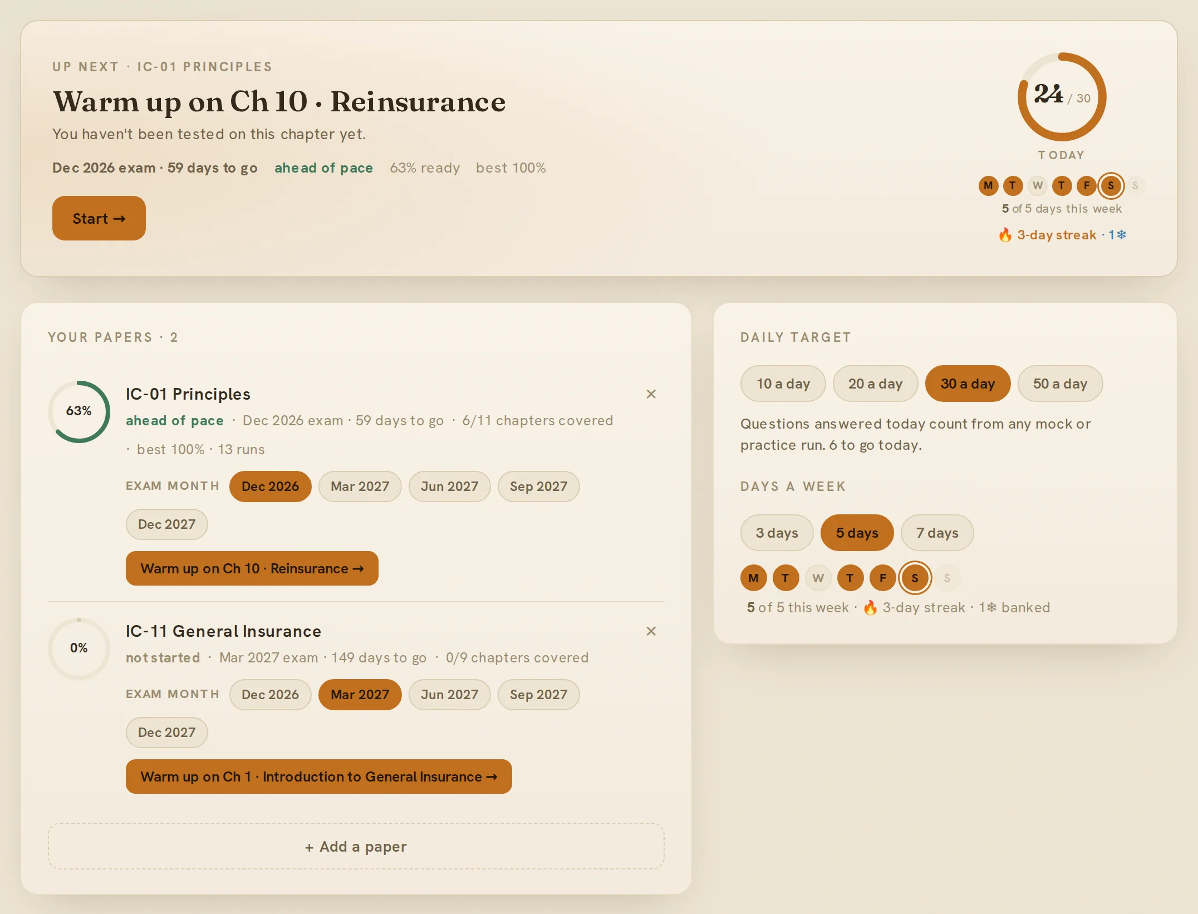
Task: Click the Start button
Action: pyautogui.click(x=99, y=218)
